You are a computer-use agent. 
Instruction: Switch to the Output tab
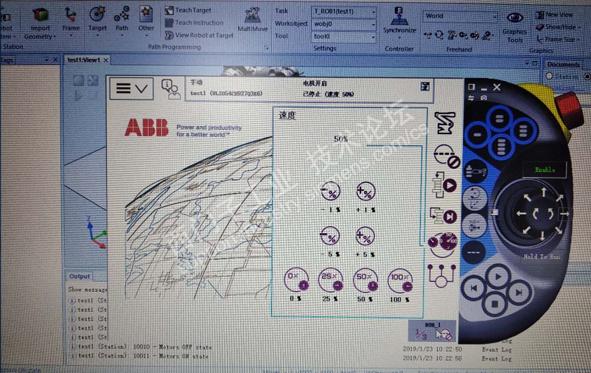[x=80, y=276]
